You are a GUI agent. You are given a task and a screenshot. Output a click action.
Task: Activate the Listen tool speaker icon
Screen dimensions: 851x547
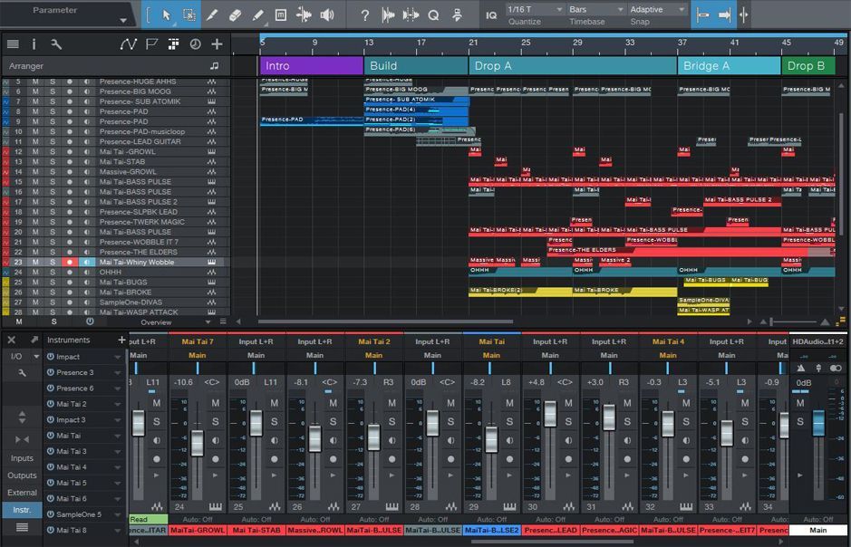click(x=325, y=14)
